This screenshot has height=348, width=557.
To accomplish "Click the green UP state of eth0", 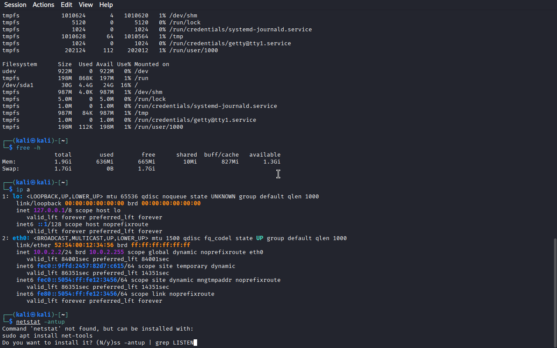I will 259,238.
